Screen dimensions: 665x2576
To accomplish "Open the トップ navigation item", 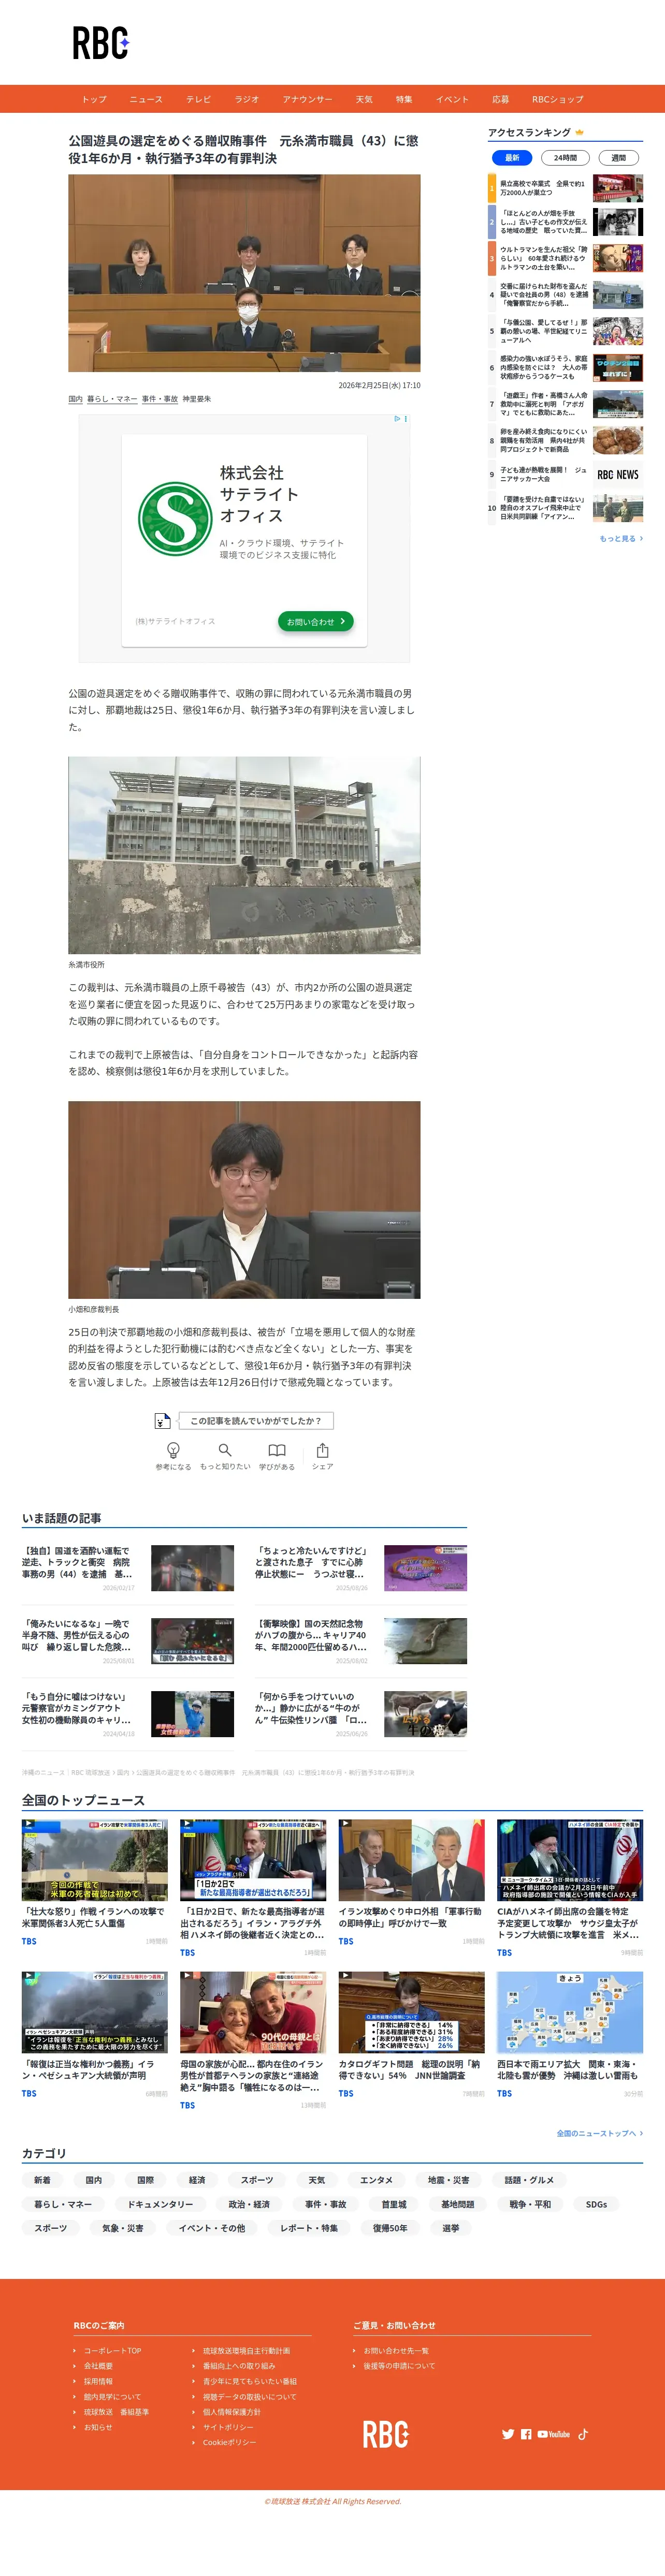I will tap(94, 99).
